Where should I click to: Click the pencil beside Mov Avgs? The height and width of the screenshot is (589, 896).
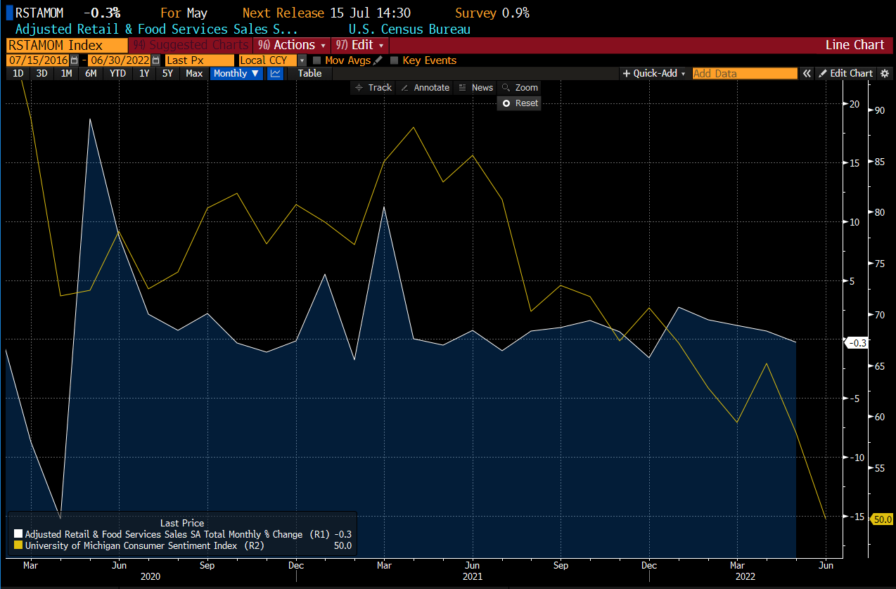(378, 60)
